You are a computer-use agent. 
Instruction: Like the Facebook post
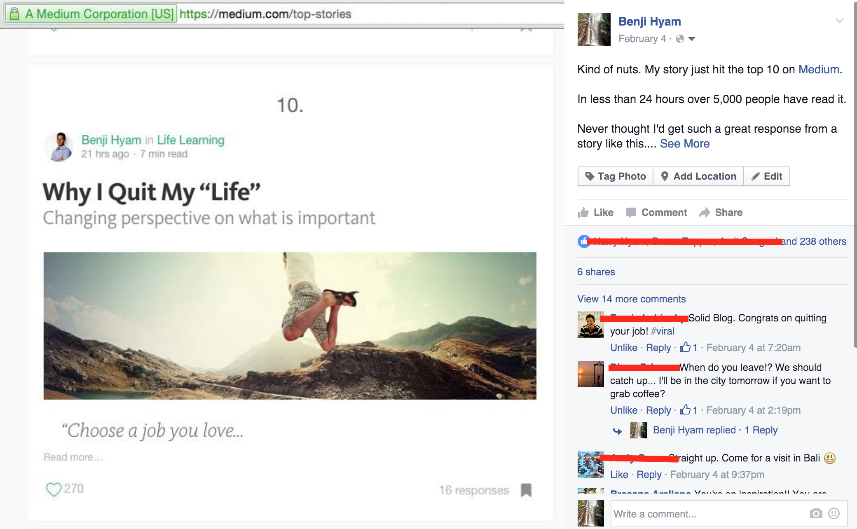pyautogui.click(x=596, y=213)
